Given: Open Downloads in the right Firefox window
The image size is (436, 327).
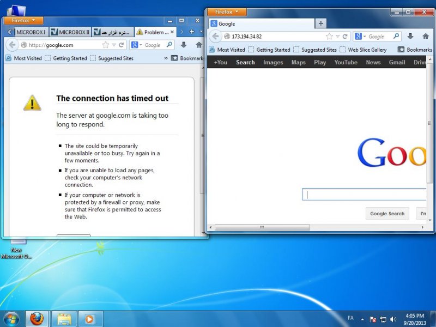Looking at the screenshot, I should (x=410, y=36).
